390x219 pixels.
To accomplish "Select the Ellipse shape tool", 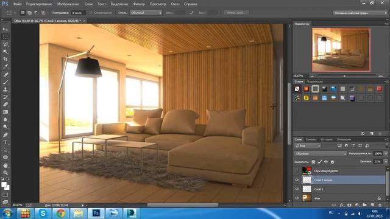I will [5, 157].
